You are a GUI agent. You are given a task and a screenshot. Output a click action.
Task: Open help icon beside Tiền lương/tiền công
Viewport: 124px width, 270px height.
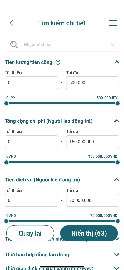click(x=58, y=62)
